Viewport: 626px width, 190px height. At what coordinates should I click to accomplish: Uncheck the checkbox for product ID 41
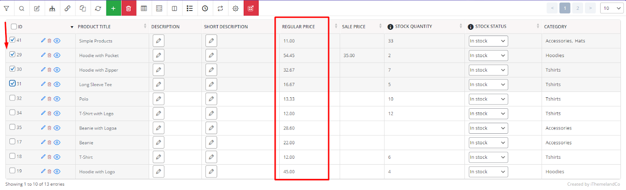pos(13,40)
